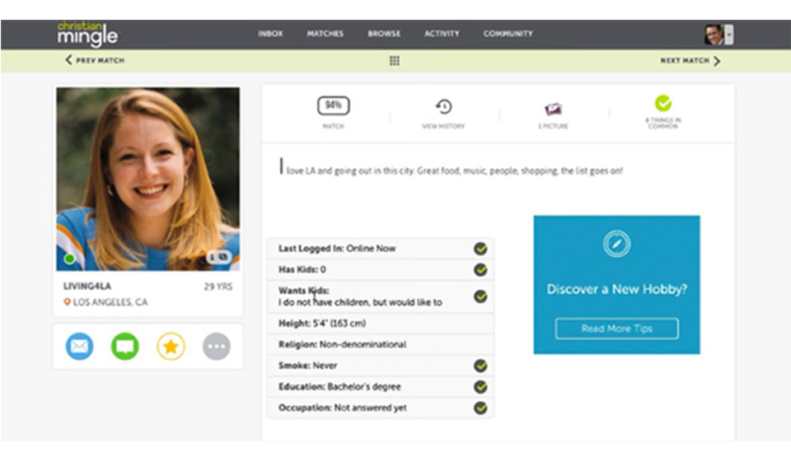
Task: Click the View History clock icon
Action: (443, 107)
